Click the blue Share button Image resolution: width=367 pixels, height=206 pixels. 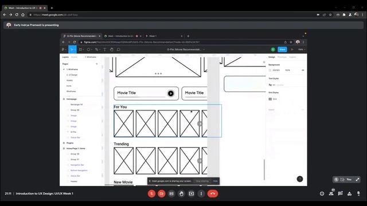click(282, 50)
